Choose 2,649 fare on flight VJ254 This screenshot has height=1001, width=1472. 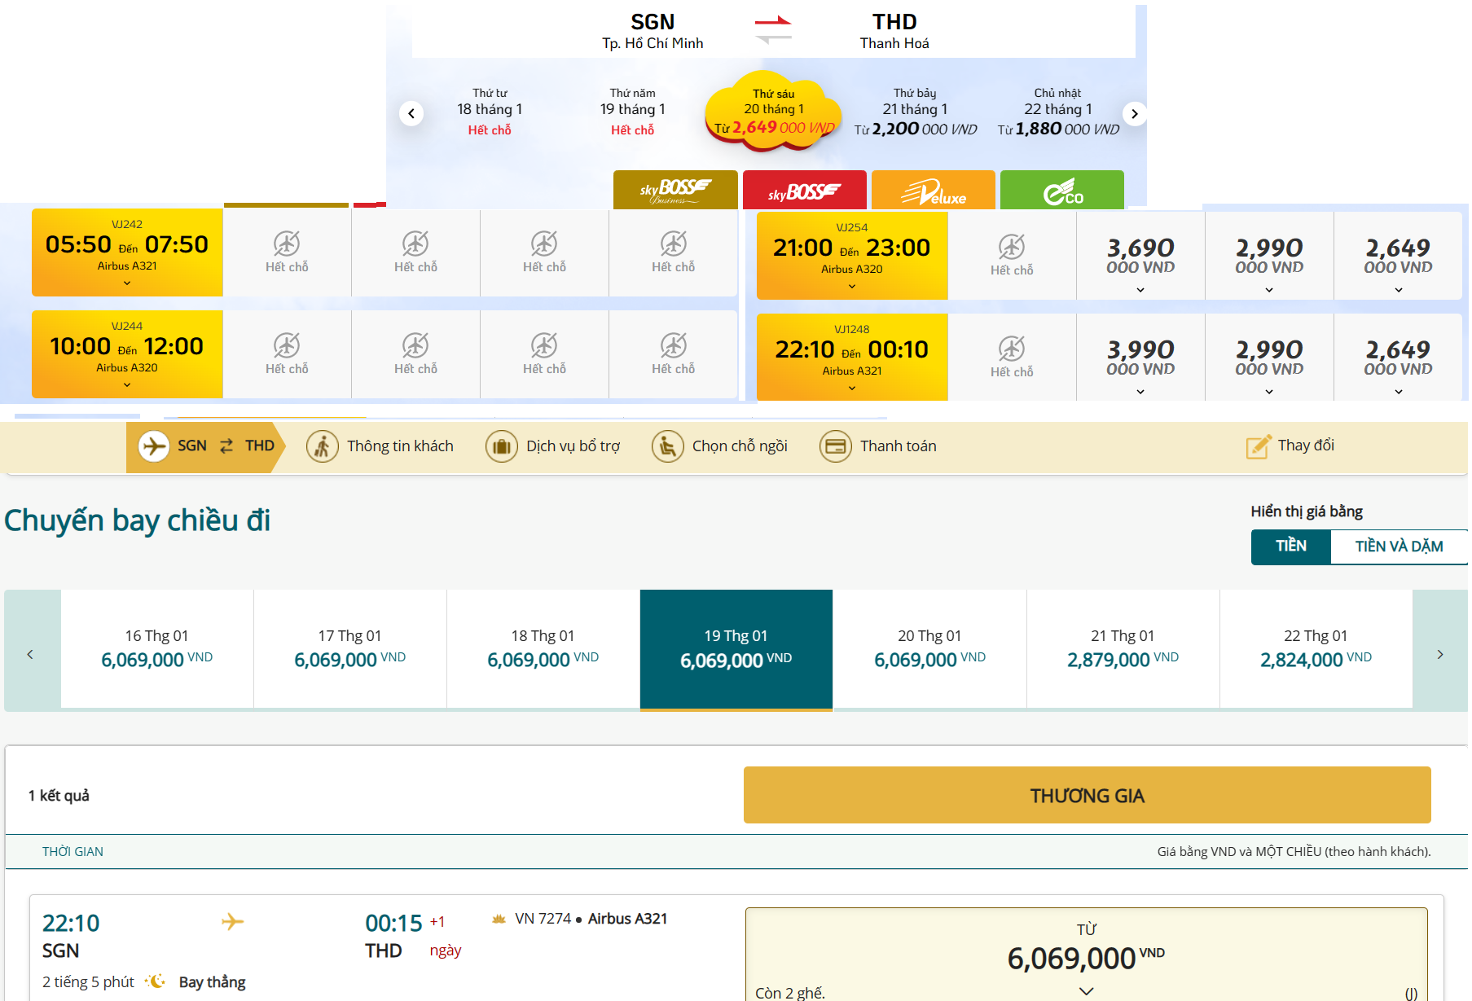coord(1398,256)
